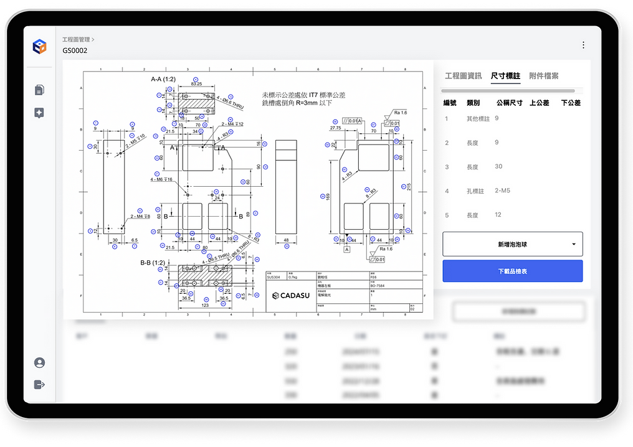The height and width of the screenshot is (447, 633).
Task: Open the sparkle note icon in sidebar
Action: pyautogui.click(x=39, y=113)
